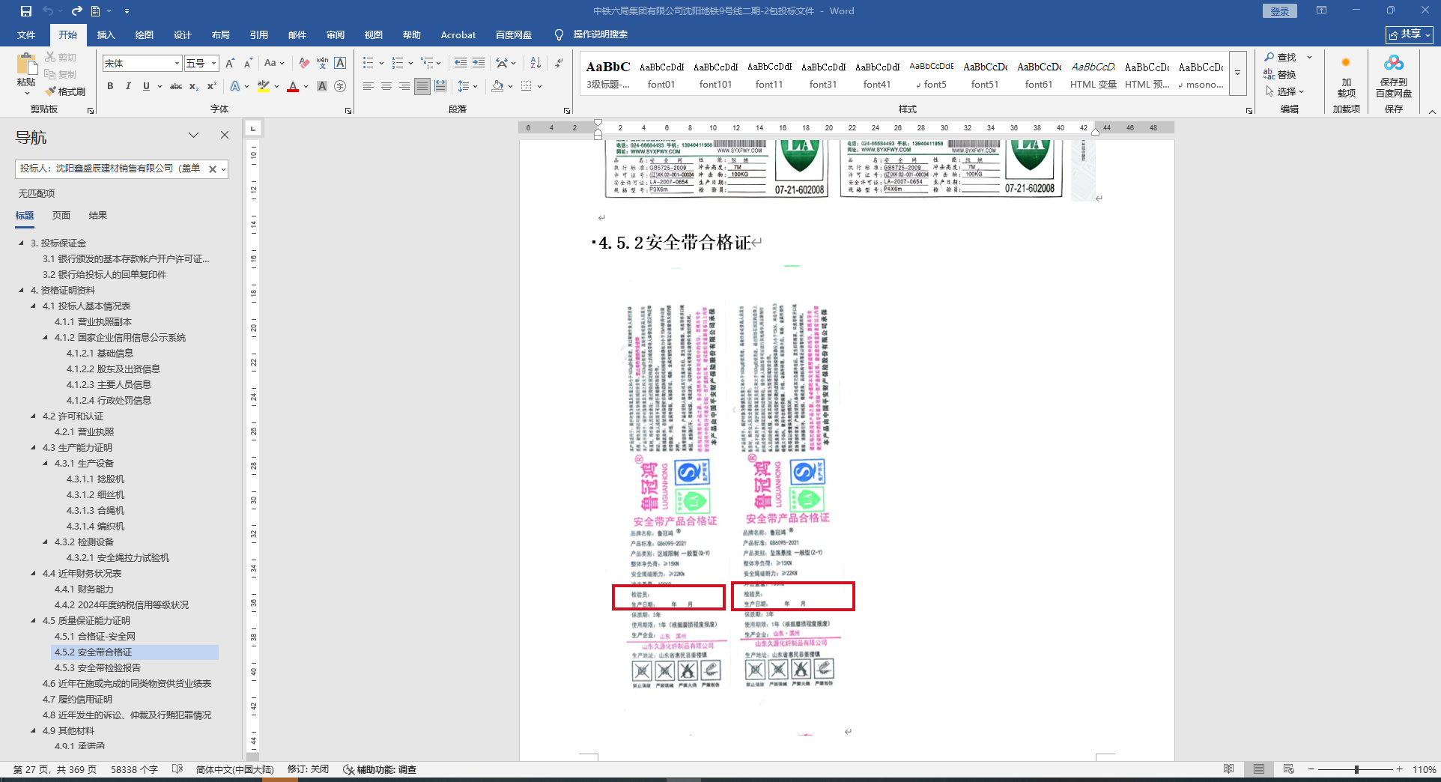Click the Add-ins icon
This screenshot has height=782, width=1441.
(1346, 77)
